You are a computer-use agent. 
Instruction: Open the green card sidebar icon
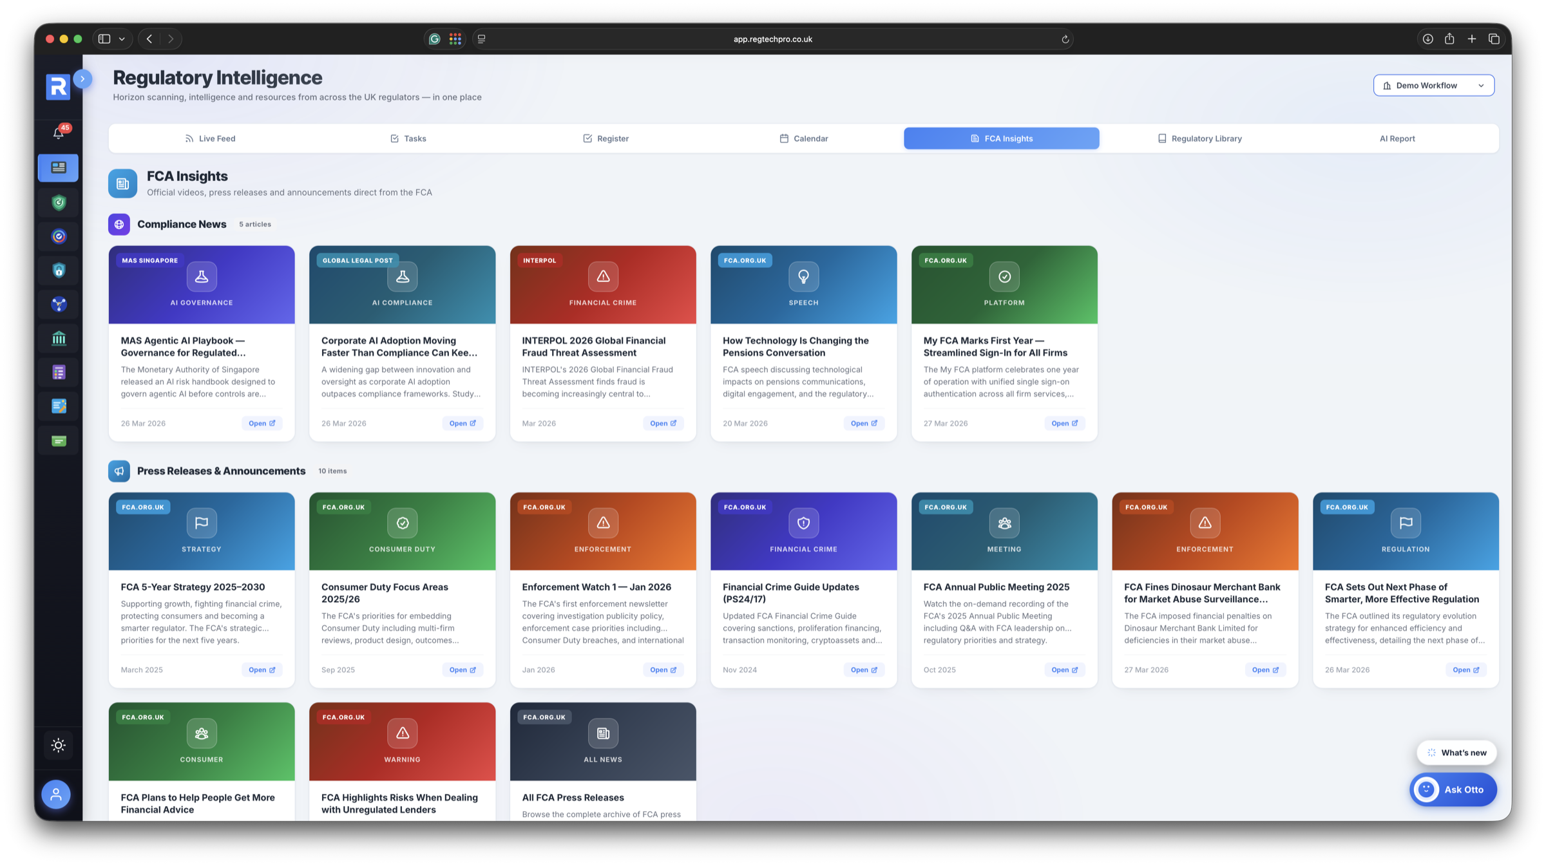59,441
